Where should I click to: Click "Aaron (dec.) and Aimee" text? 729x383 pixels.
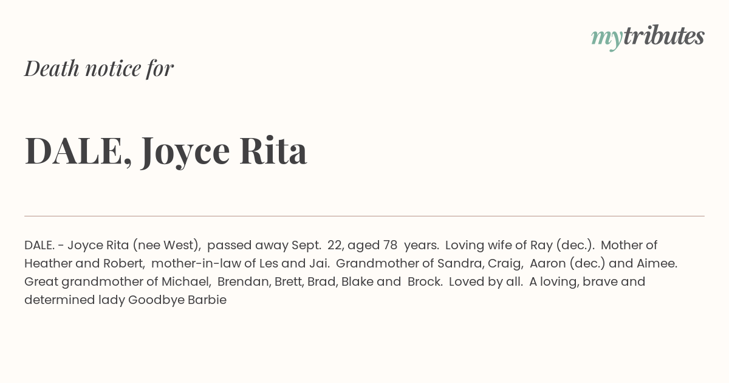coord(603,264)
